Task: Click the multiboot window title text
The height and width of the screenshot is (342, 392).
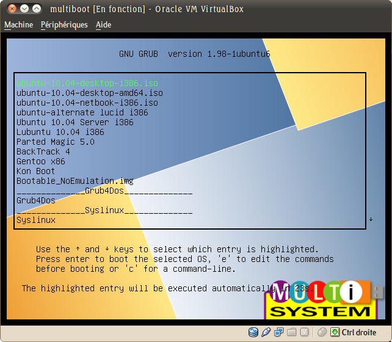Action: [x=147, y=9]
